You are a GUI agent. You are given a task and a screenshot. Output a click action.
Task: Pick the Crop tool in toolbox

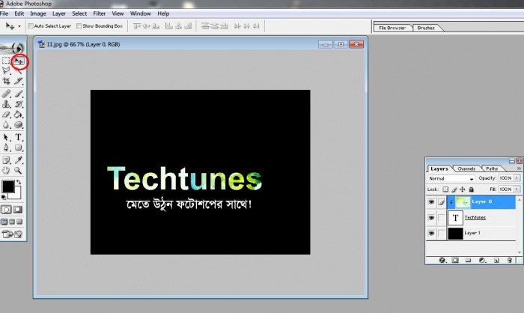(x=6, y=80)
